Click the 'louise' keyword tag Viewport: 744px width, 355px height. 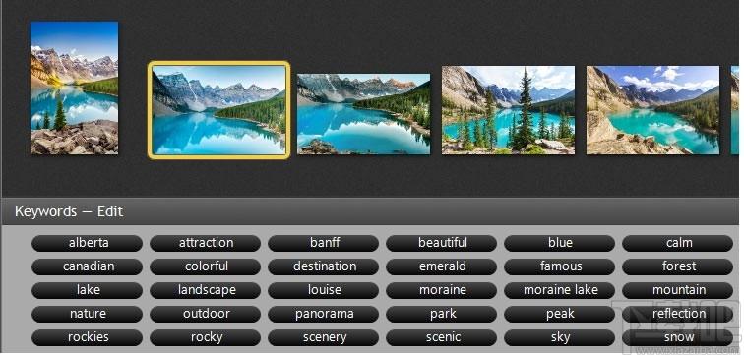pos(323,290)
